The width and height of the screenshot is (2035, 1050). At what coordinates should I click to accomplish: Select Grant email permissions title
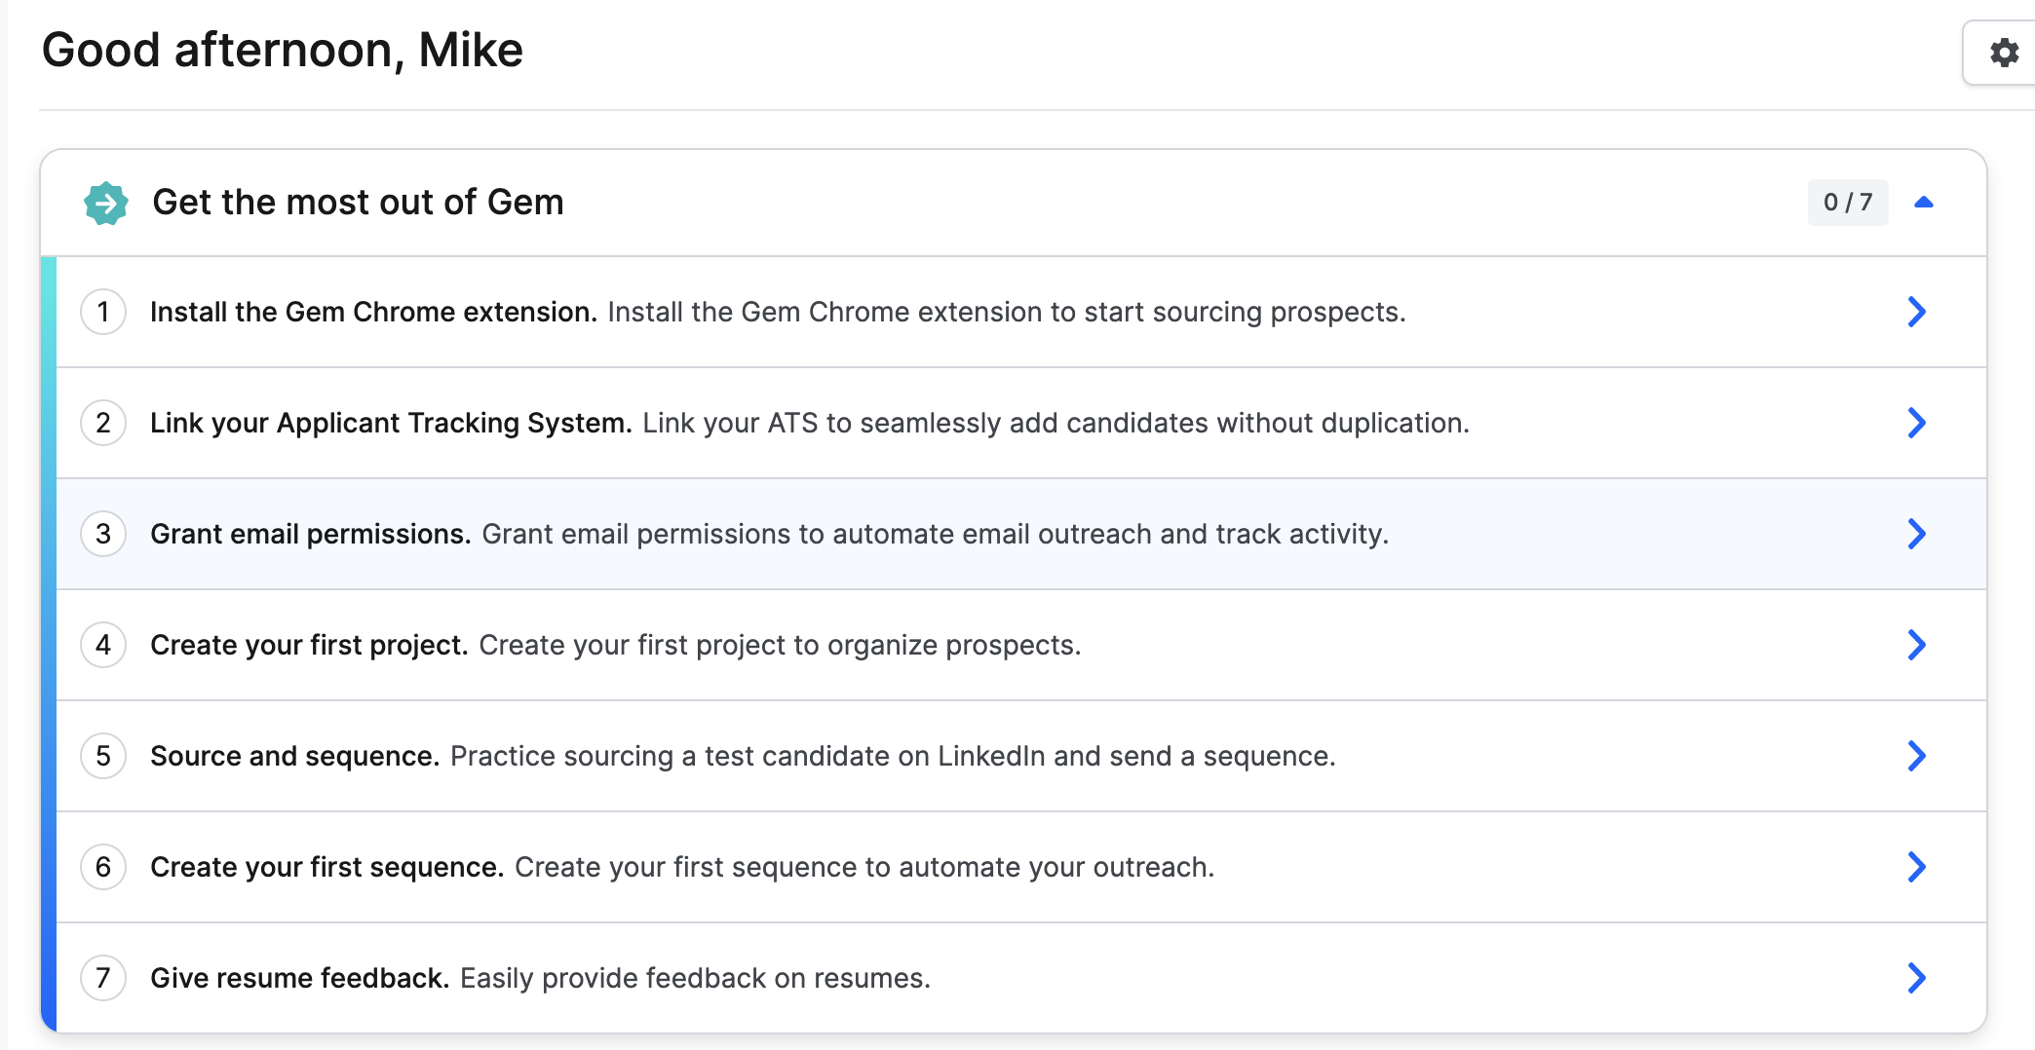[x=311, y=534]
